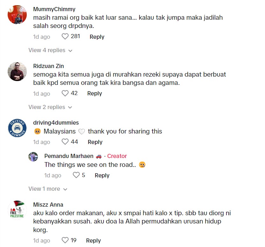The image size is (265, 247).
Task: Like MummyChimmy's comment with heart icon
Action: (65, 37)
